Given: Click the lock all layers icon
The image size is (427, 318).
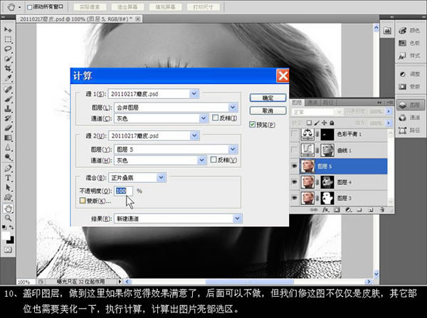Looking at the screenshot, I should (x=332, y=123).
